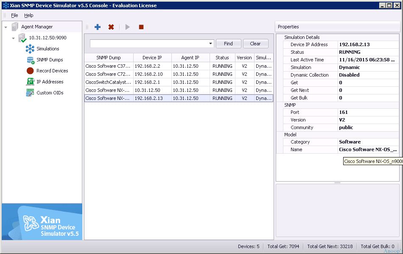Viewport: 403px width, 254px height.
Task: Select SNMP Dumps in the tree
Action: coord(50,60)
